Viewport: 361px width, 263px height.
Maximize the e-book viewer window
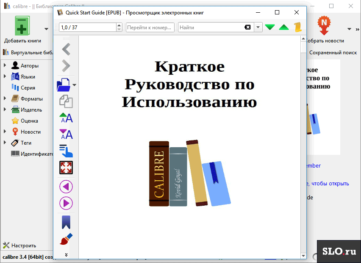[x=277, y=12]
